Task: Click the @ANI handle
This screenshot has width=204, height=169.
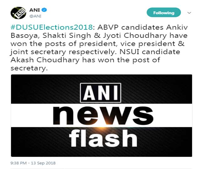Action: pyautogui.click(x=35, y=16)
